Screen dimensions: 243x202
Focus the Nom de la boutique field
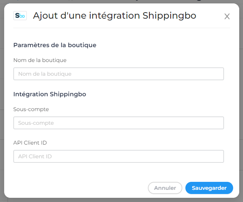click(119, 74)
